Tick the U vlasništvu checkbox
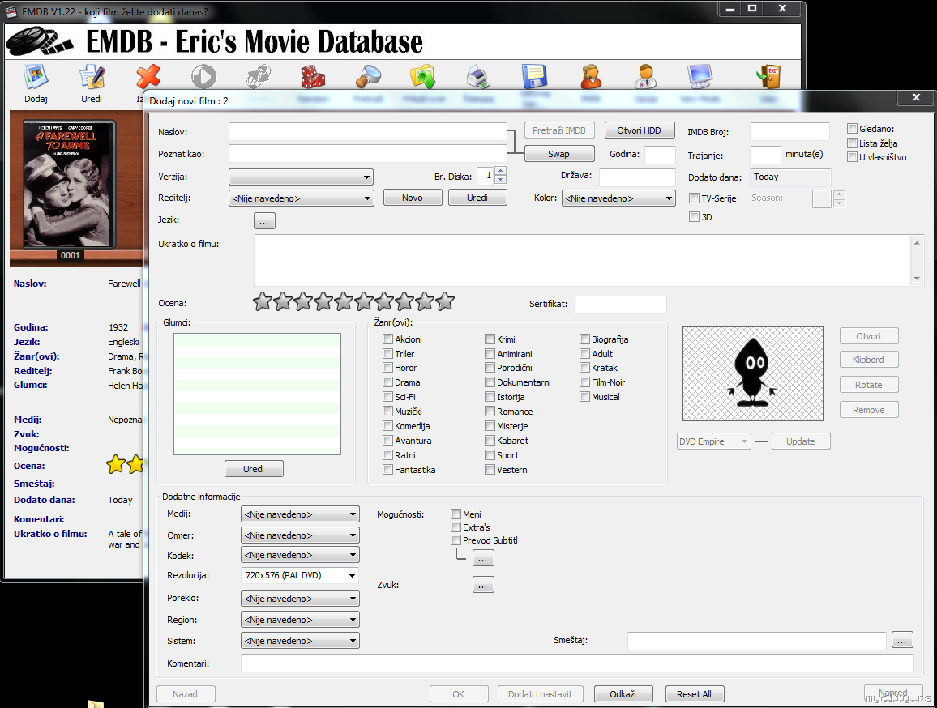The height and width of the screenshot is (708, 937). 852,157
